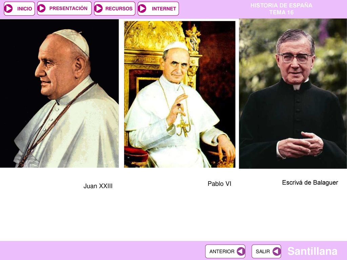
Task: Go to previous slide with ANTERIOR text
Action: [222, 252]
